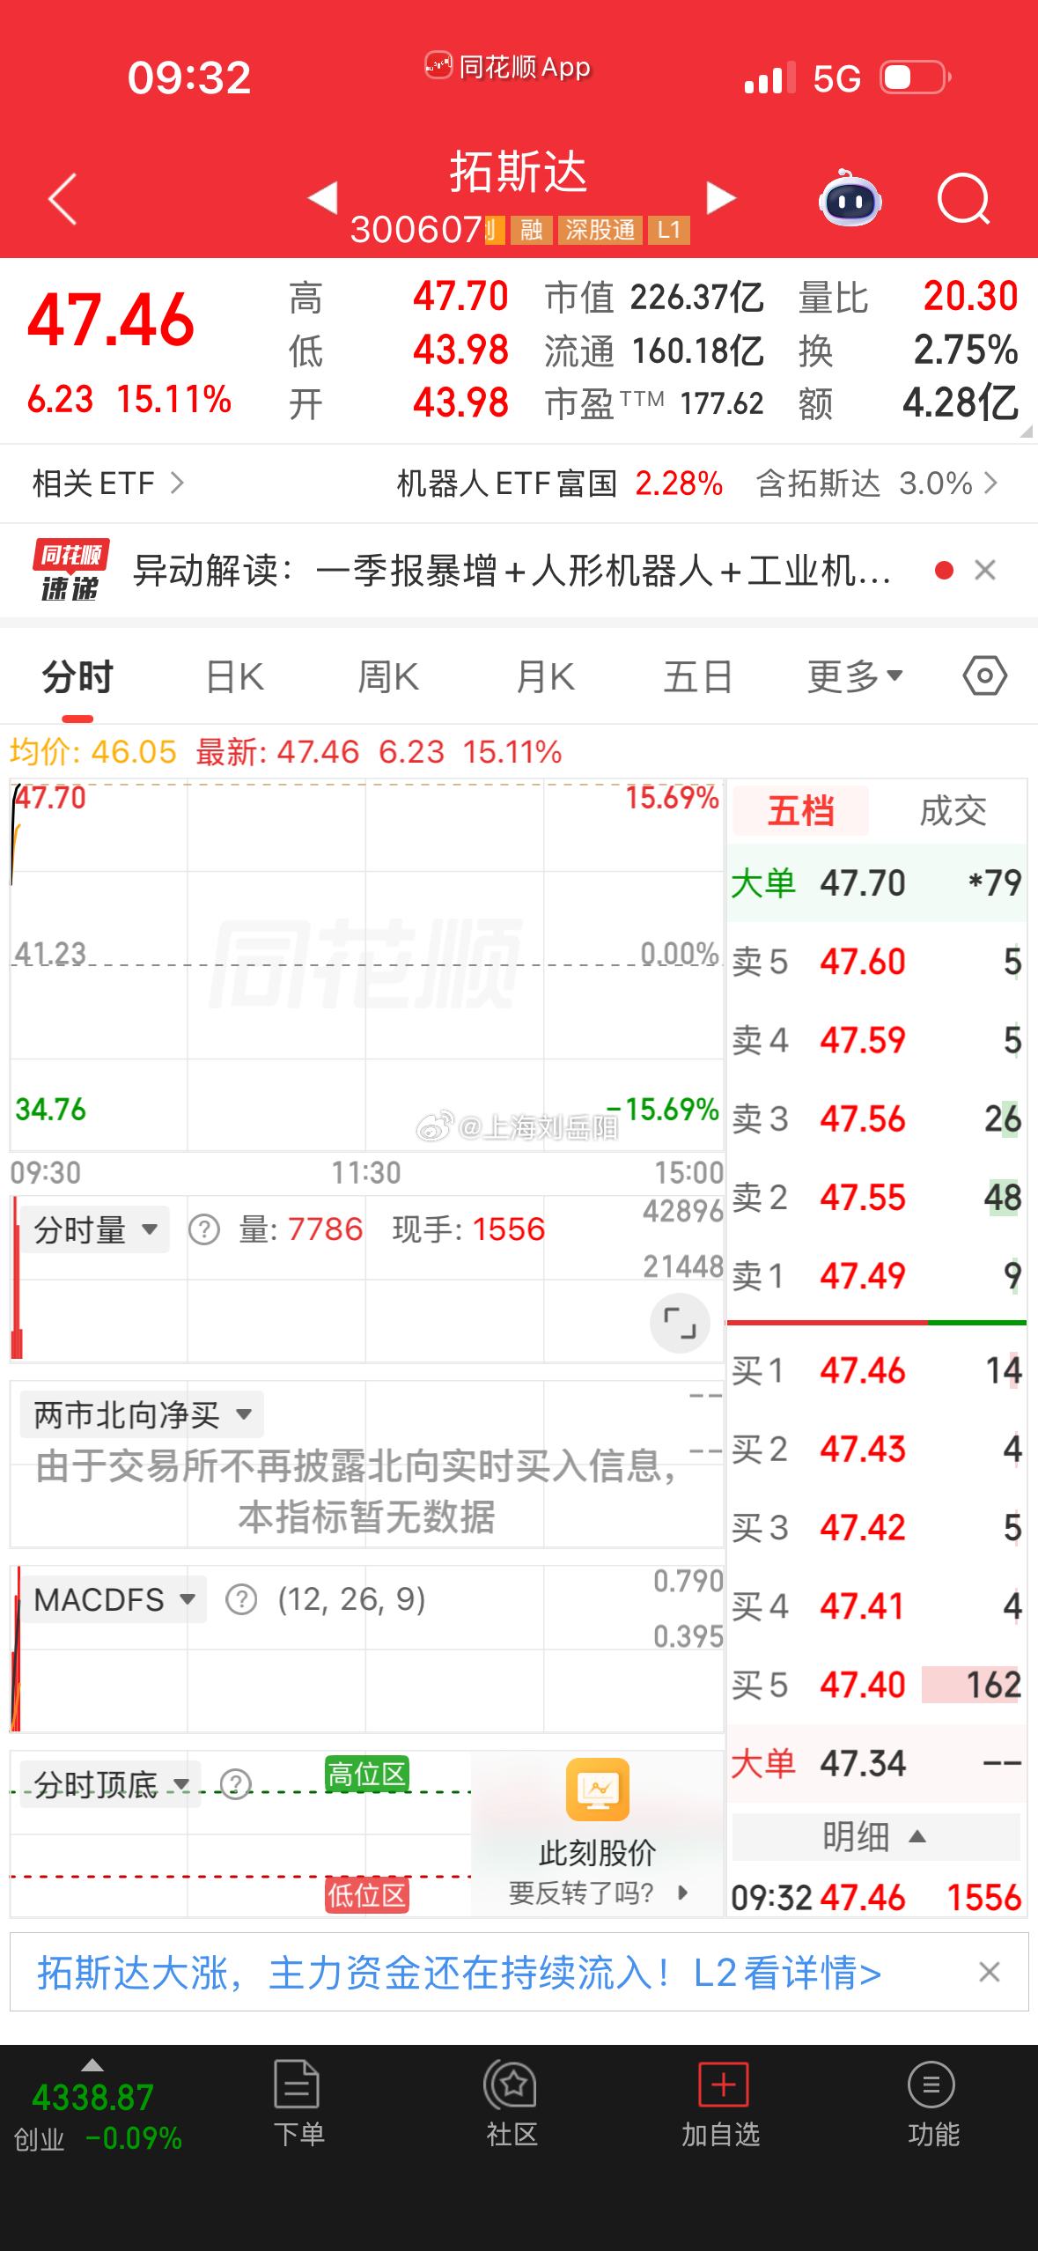Image resolution: width=1038 pixels, height=2251 pixels.
Task: Open the 分时顶底 indicator dropdown
Action: click(x=111, y=1784)
